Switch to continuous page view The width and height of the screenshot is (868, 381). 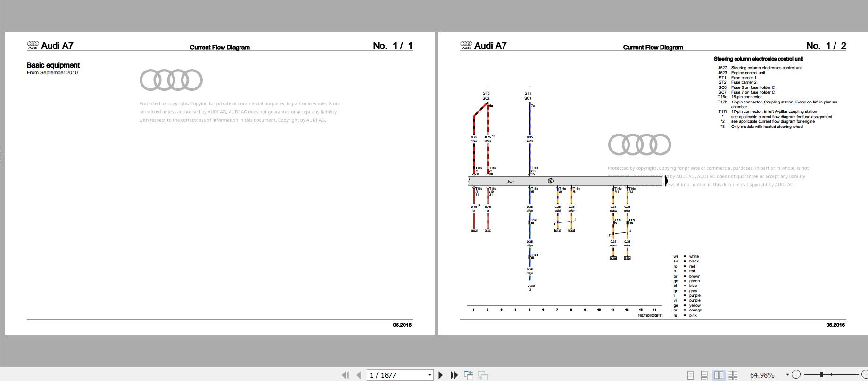click(x=704, y=375)
